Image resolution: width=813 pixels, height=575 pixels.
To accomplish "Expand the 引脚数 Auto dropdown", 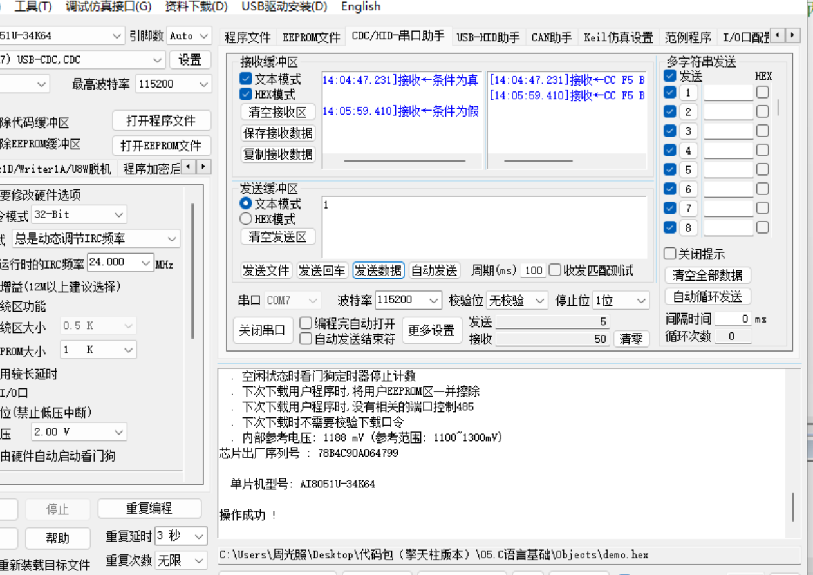I will click(x=203, y=36).
